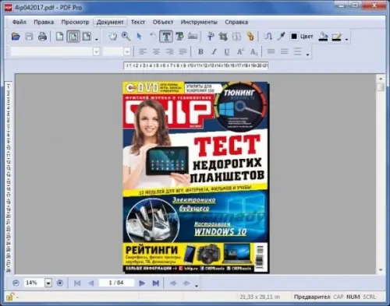Viewport: 390px width, 306px height.
Task: Apply subscript formatting
Action: 253,51
